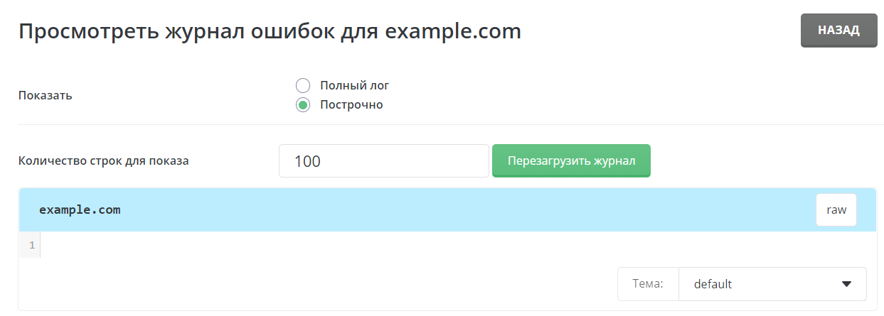Screen dimensions: 884x316
Task: Focus the line count field showing 100
Action: [383, 161]
